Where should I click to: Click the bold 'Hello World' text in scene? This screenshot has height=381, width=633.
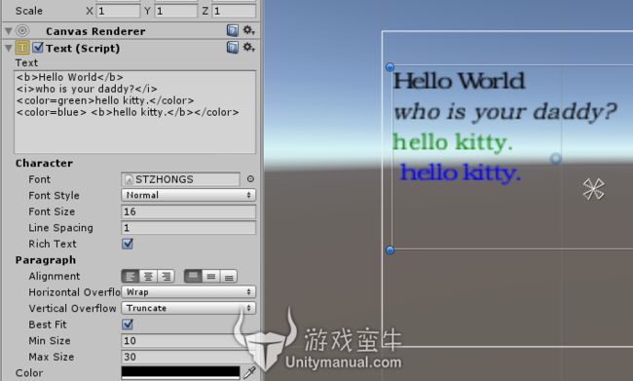459,81
